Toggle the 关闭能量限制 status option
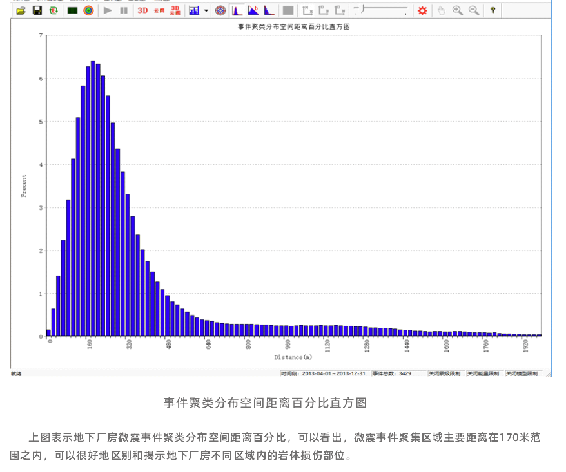The width and height of the screenshot is (566, 472). click(x=483, y=373)
